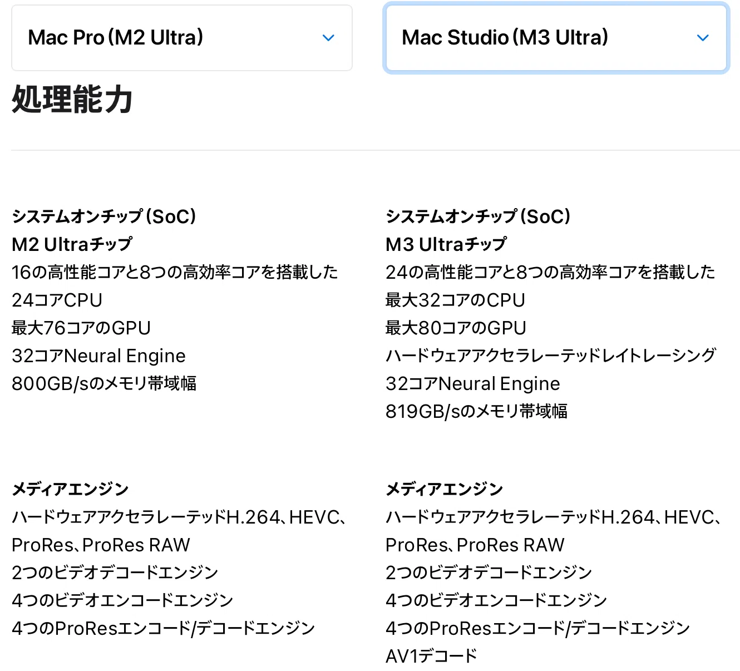Image resolution: width=740 pixels, height=671 pixels.
Task: Click the 800GB/sのメモリ帯域幅 text
Action: click(x=104, y=383)
